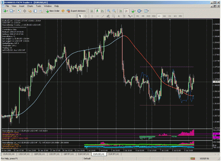This screenshot has width=221, height=161.
Task: Draw a vertical line tool
Action: point(92,16)
